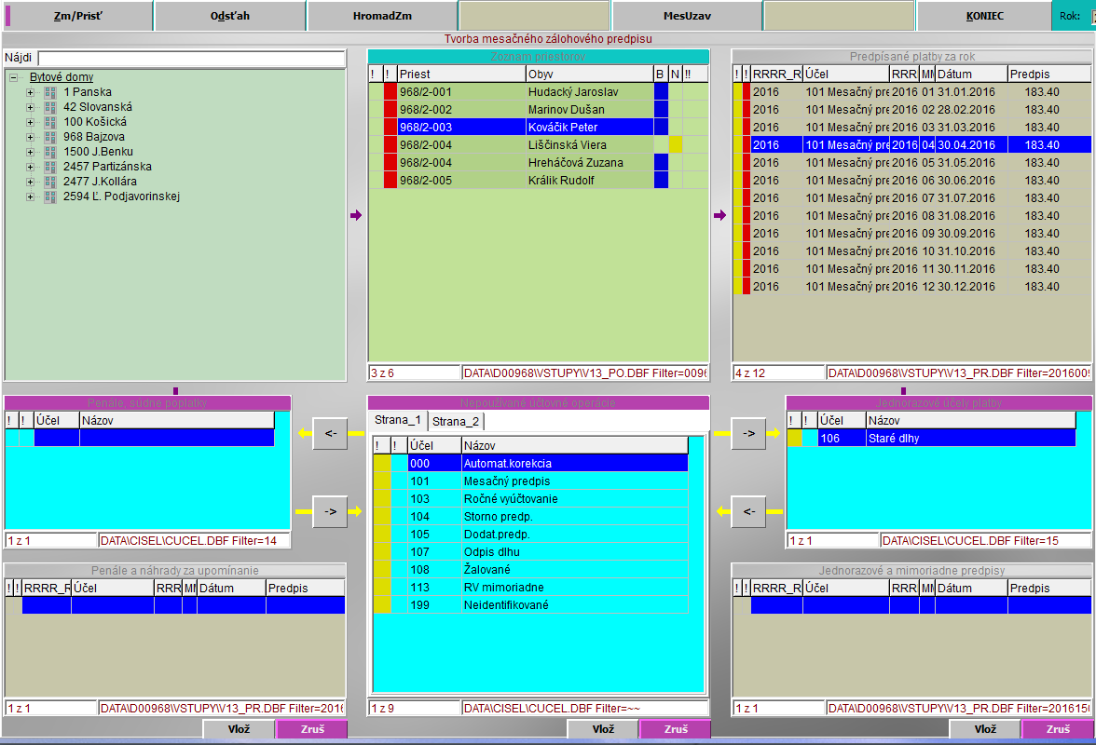Click Názov header in the operations list
This screenshot has height=745, width=1096.
click(574, 445)
